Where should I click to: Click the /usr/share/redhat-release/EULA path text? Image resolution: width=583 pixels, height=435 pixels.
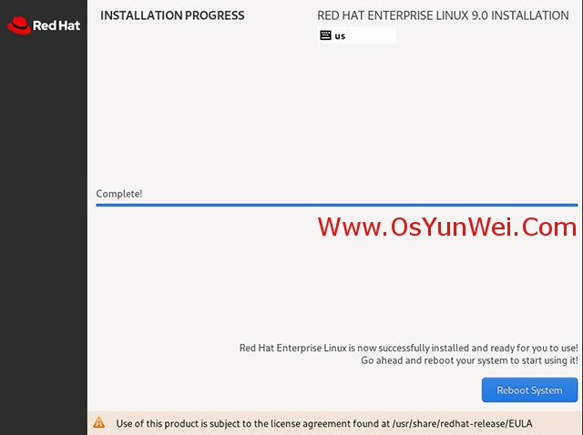462,423
